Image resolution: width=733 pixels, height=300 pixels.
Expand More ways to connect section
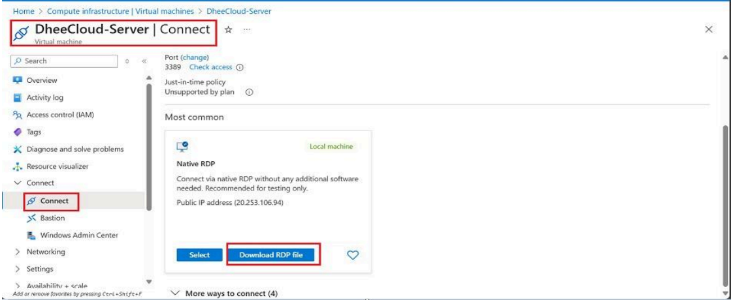(223, 293)
